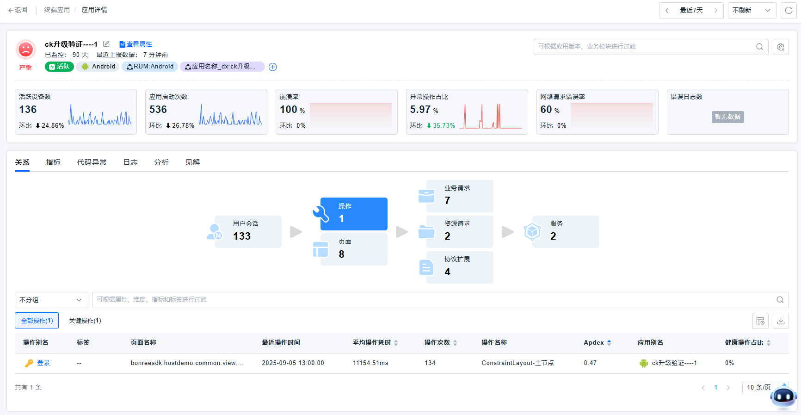Switch to the 代码异常 tab
The width and height of the screenshot is (801, 415).
pyautogui.click(x=92, y=162)
